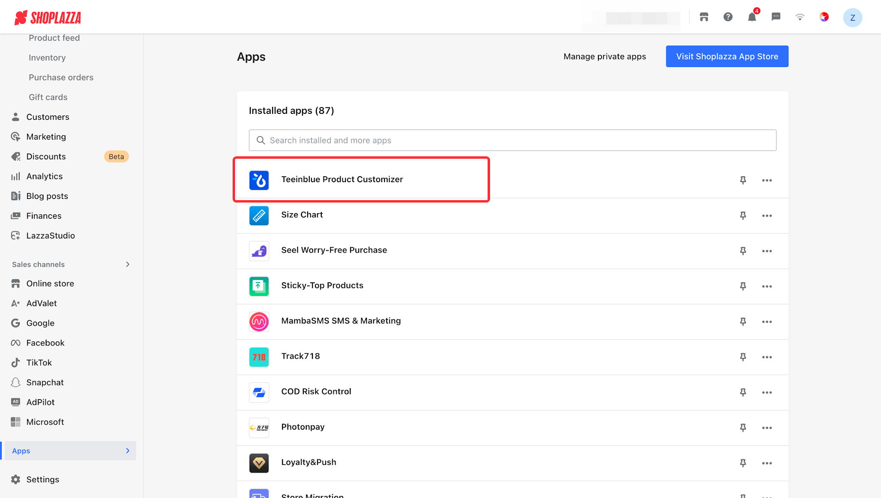The image size is (881, 498).
Task: Click the Teeinblue Product Customizer app icon
Action: (x=259, y=180)
